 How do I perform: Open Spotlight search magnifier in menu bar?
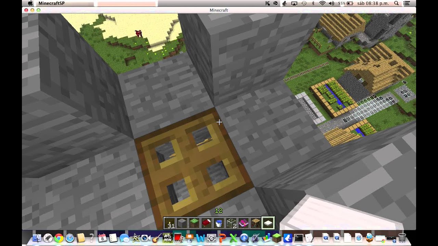click(396, 3)
